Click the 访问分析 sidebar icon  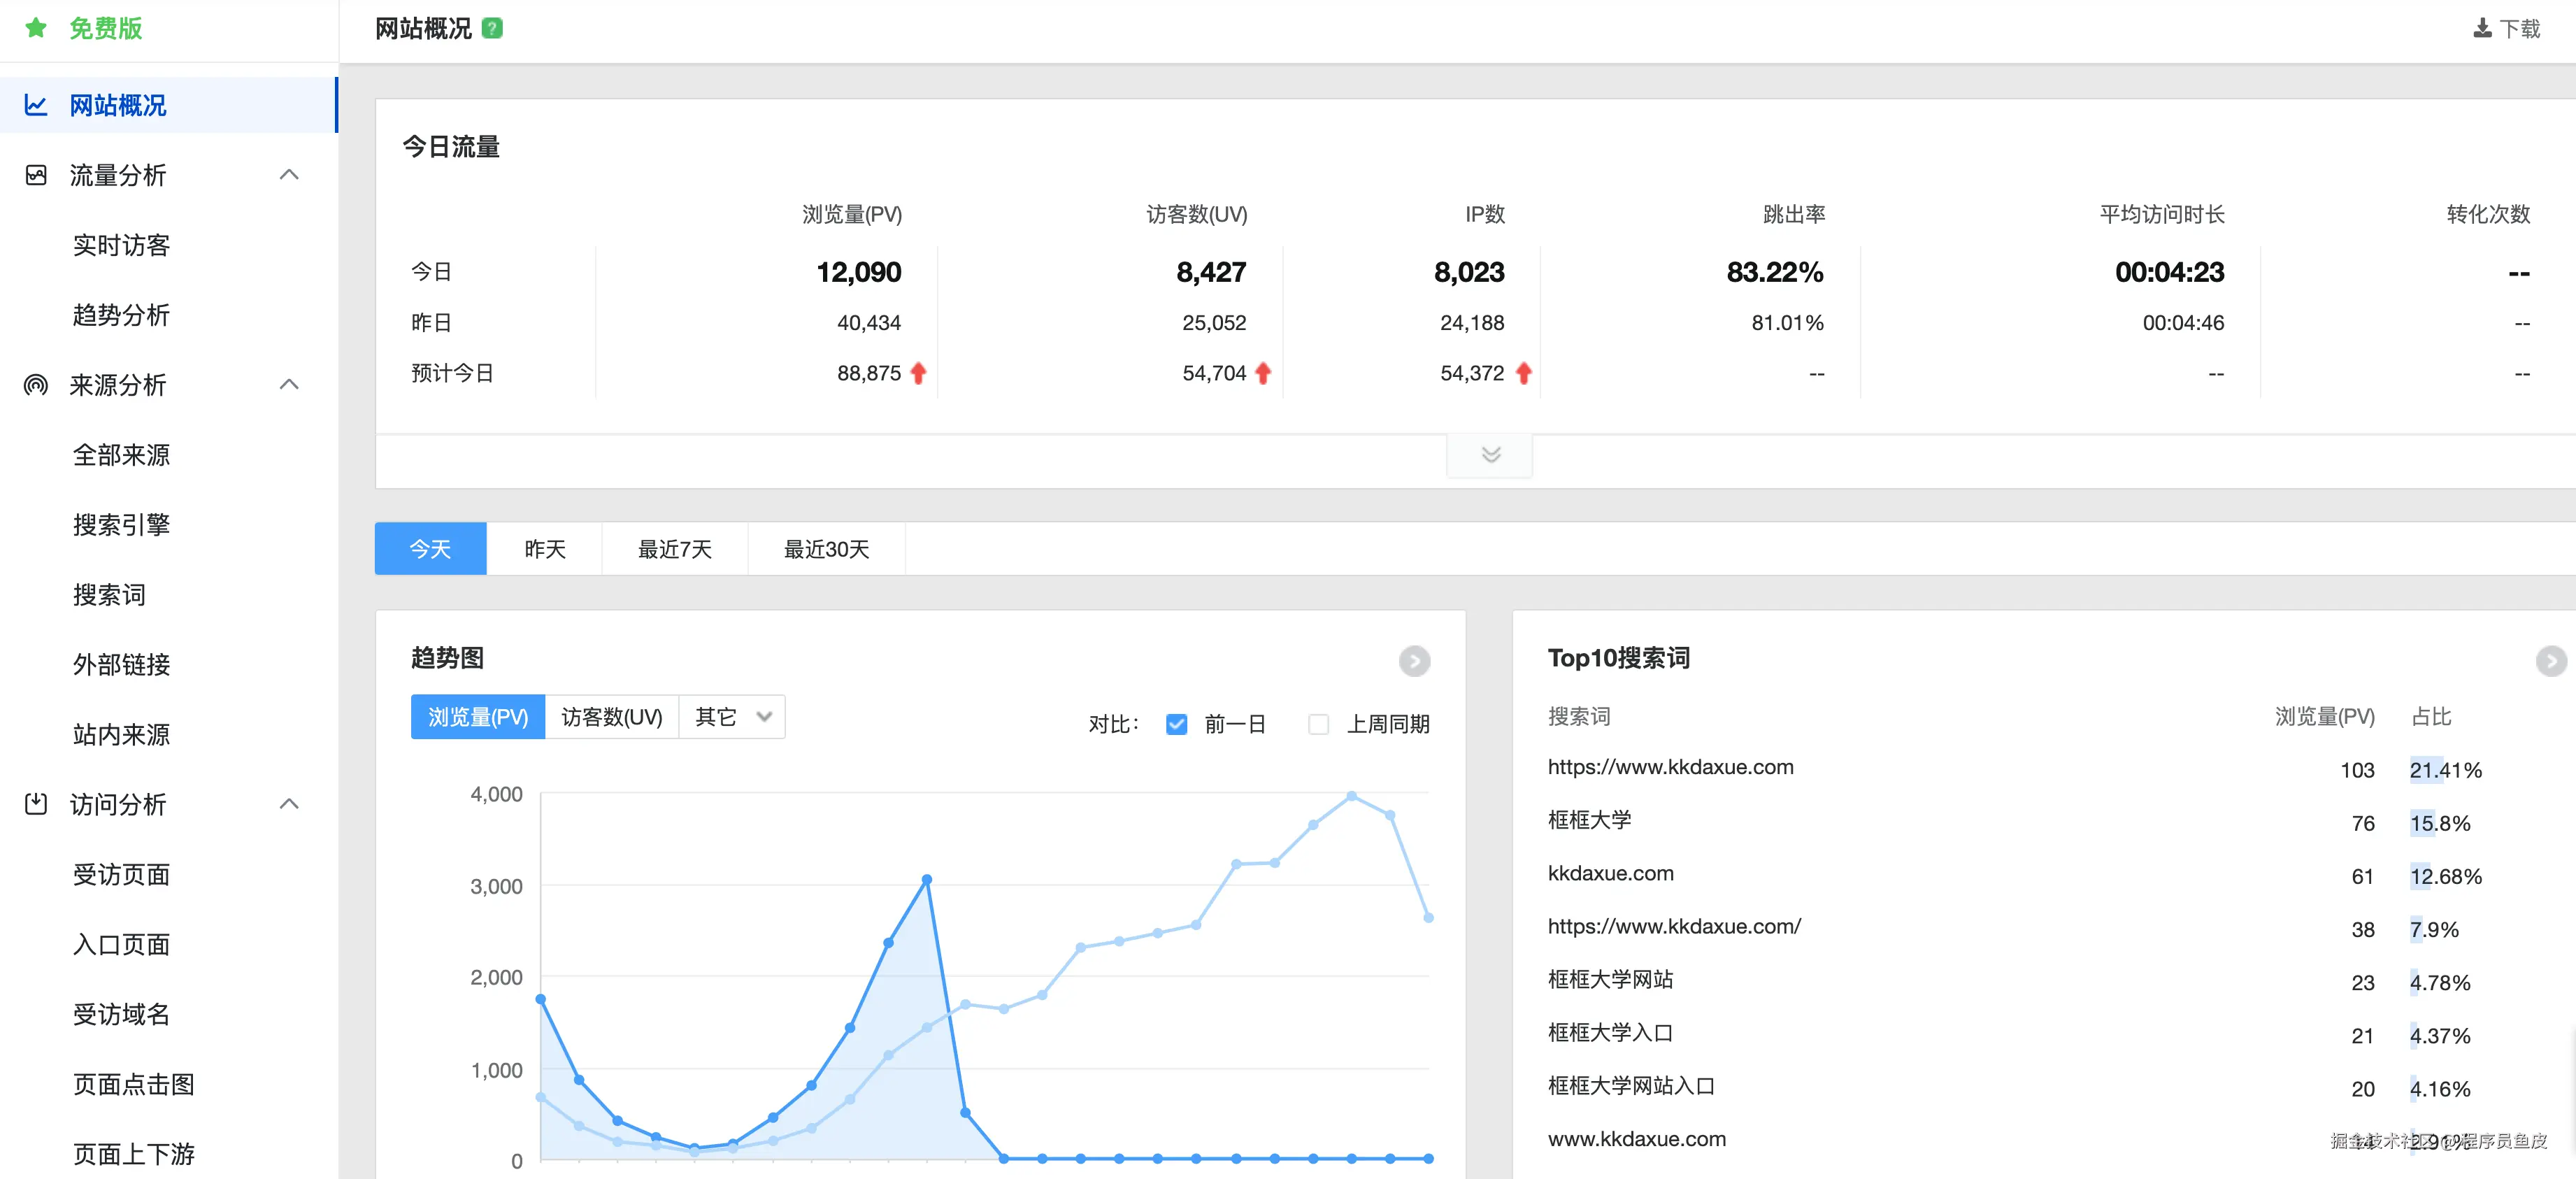click(x=36, y=804)
